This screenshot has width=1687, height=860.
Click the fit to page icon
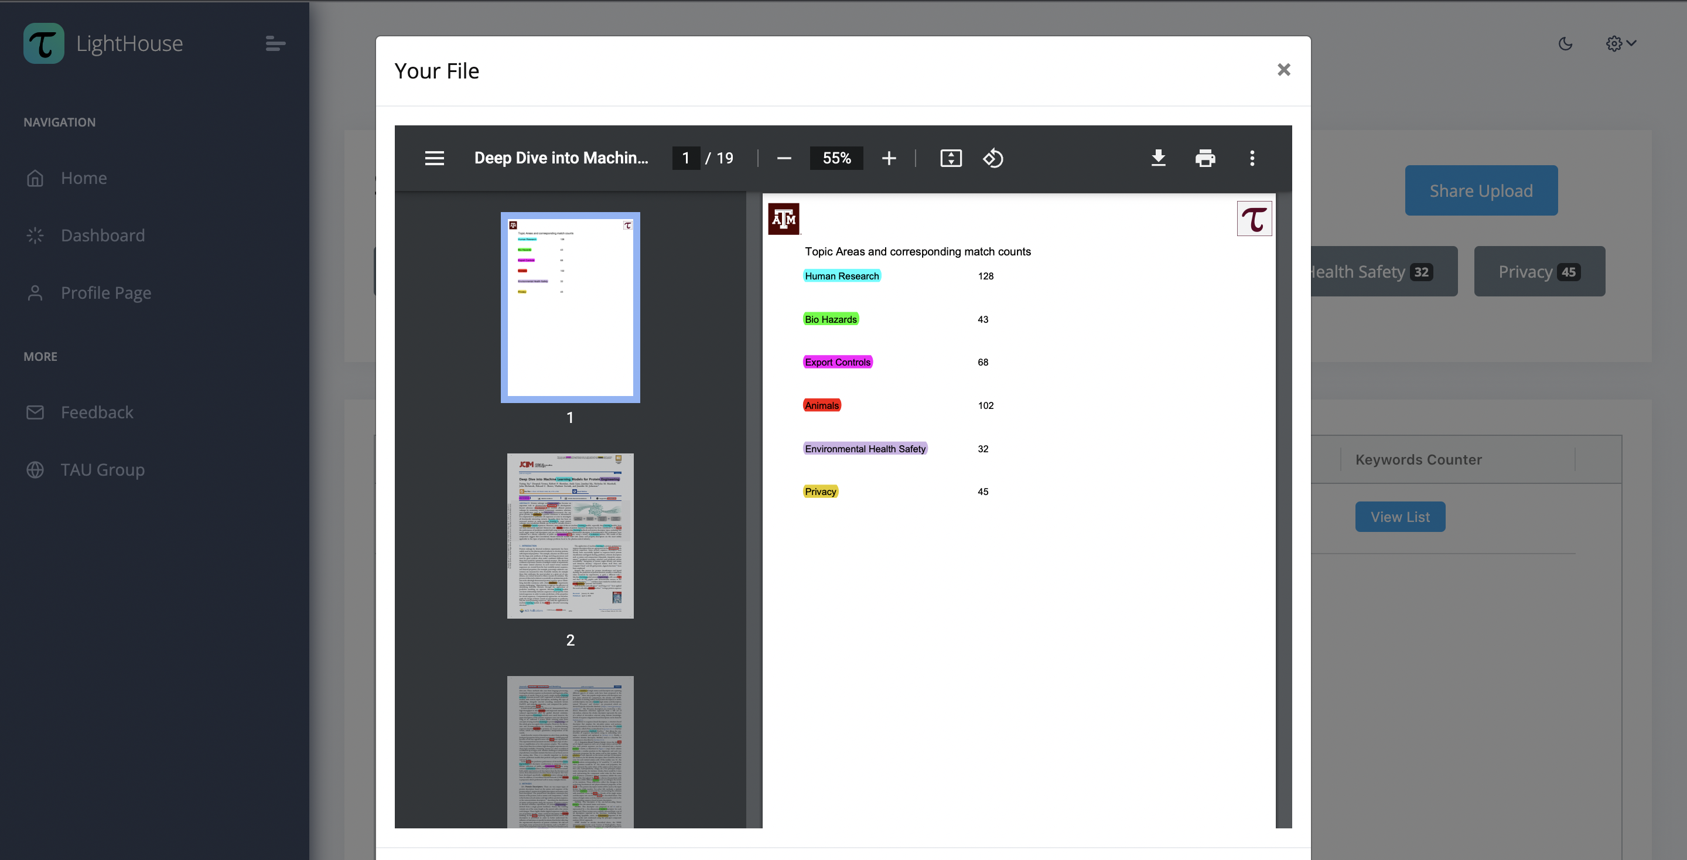point(951,159)
